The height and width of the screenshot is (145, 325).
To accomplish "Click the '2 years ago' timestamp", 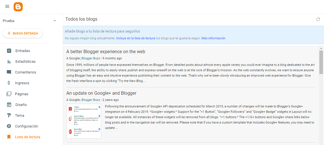I will pyautogui.click(x=111, y=100).
